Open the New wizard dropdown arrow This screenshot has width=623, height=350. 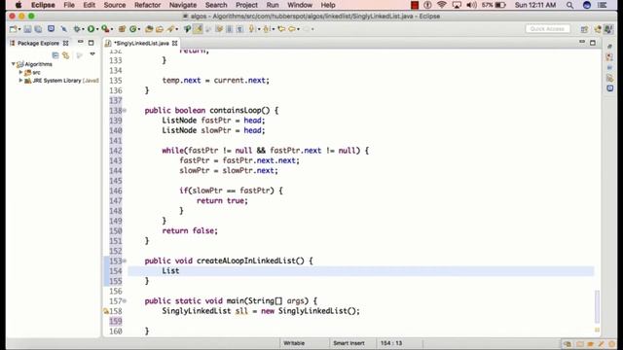click(x=19, y=29)
